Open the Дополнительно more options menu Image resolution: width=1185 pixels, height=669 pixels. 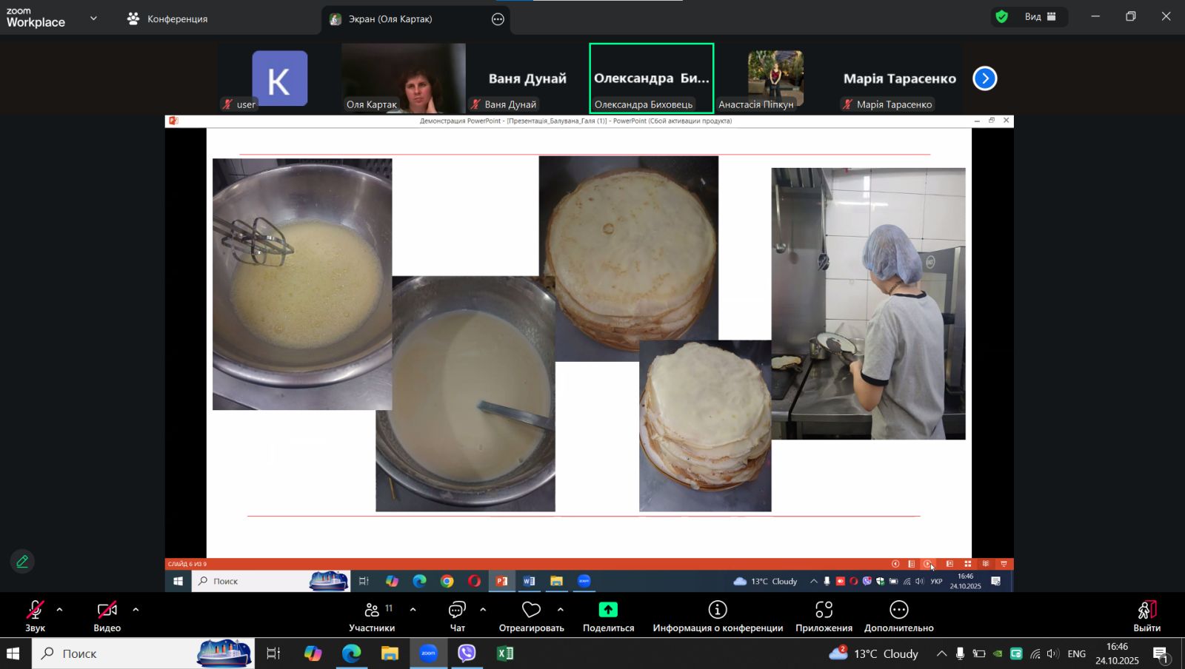point(898,615)
